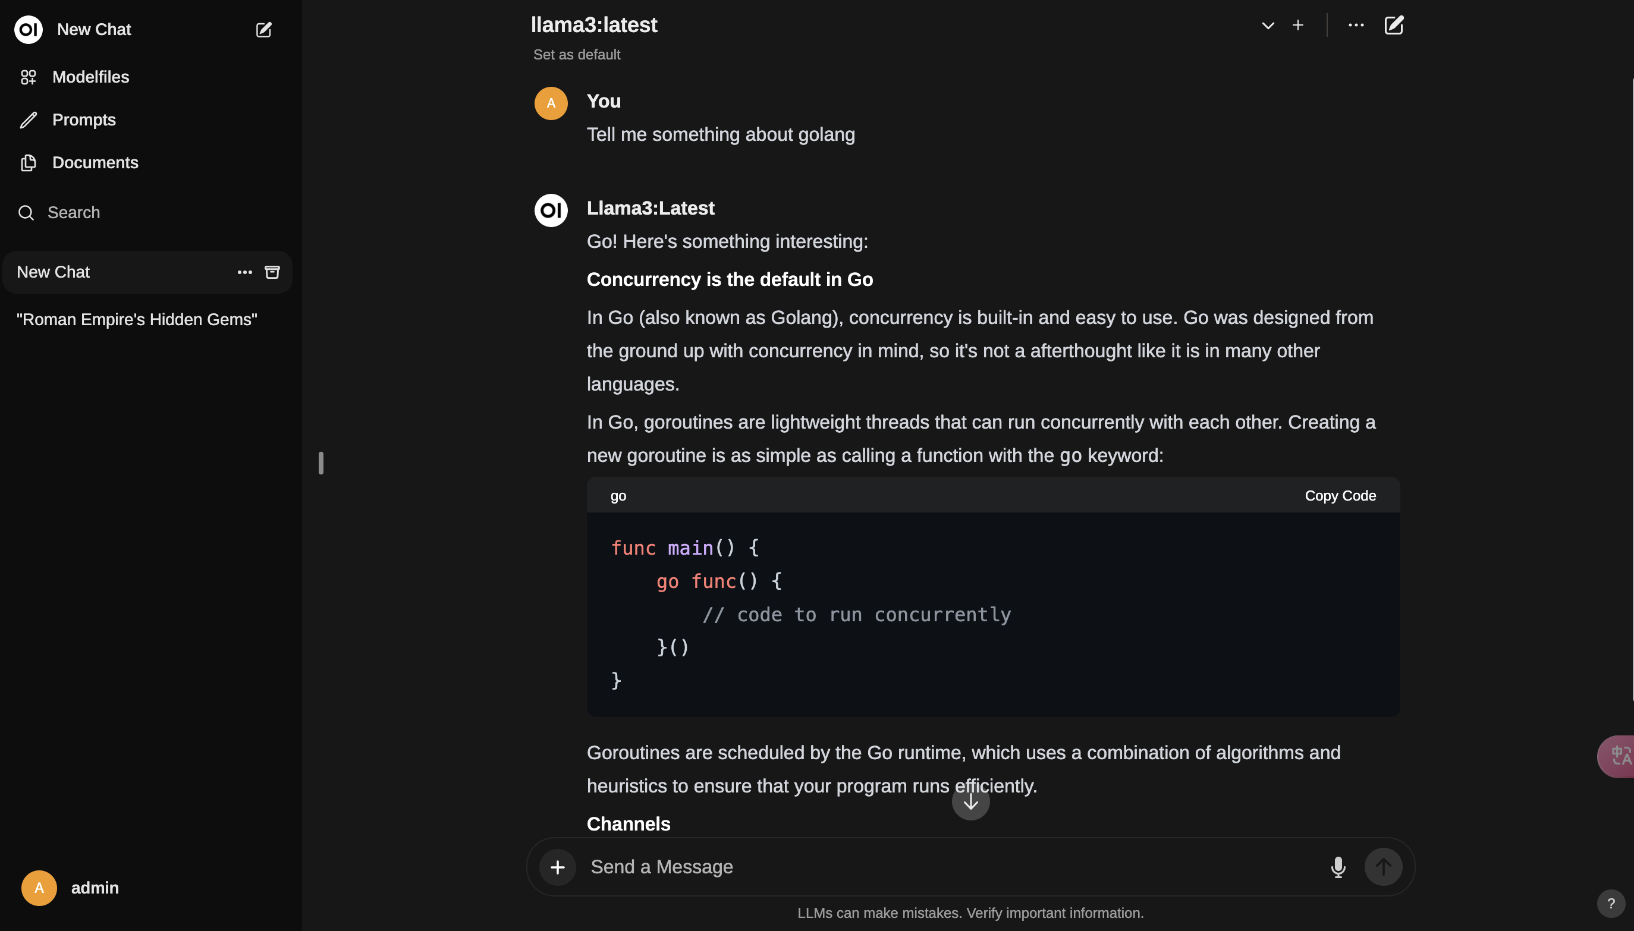
Task: Open options menu for New Chat conversation
Action: click(244, 272)
